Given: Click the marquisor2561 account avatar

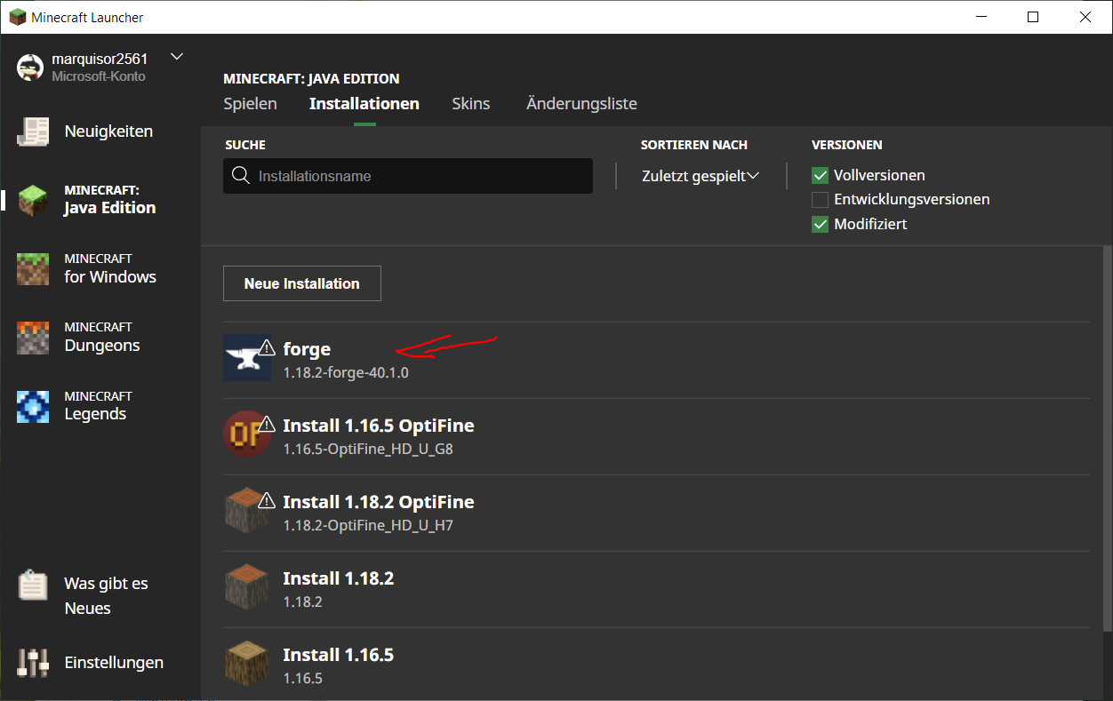Looking at the screenshot, I should click(30, 68).
